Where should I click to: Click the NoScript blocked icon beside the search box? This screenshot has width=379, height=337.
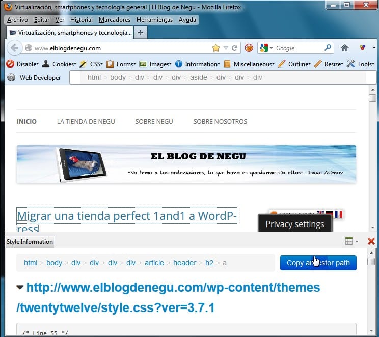click(249, 48)
